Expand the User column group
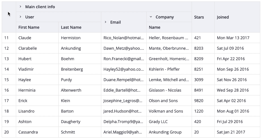The width and height of the screenshot is (262, 139). point(20,17)
